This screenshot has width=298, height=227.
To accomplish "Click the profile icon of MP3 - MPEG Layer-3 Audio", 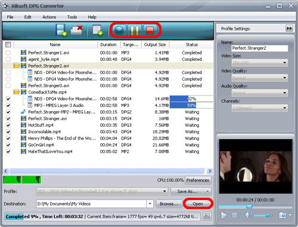I will pyautogui.click(x=30, y=105).
